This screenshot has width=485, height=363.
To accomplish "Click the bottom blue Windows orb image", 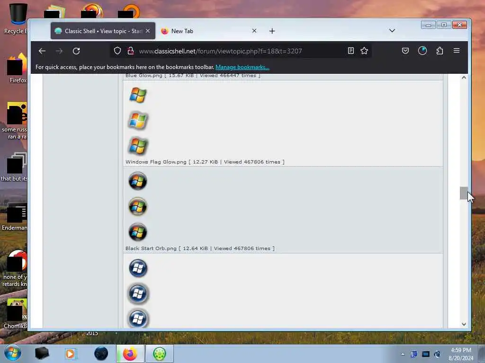I will tap(138, 319).
